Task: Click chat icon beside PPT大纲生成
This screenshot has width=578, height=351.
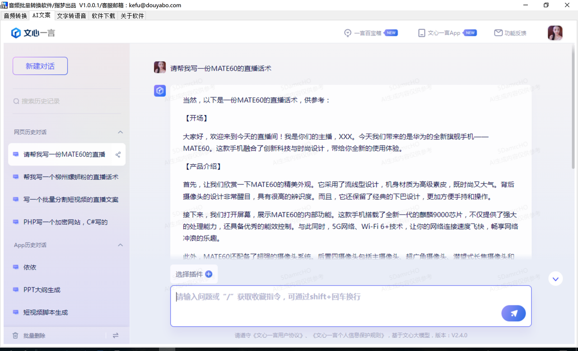Action: (16, 290)
